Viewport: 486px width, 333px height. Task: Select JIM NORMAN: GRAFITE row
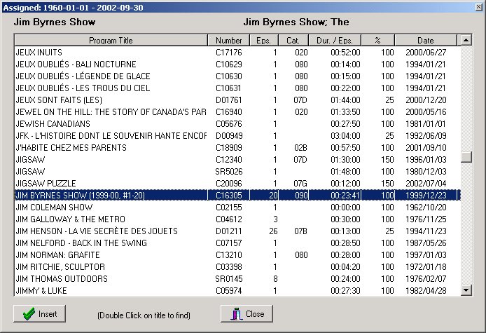coord(237,254)
